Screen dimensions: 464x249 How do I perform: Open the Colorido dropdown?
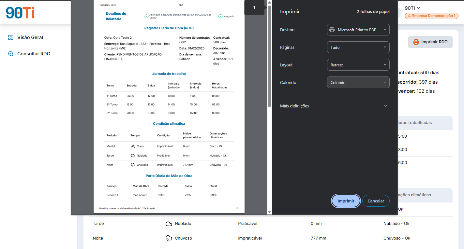(358, 82)
